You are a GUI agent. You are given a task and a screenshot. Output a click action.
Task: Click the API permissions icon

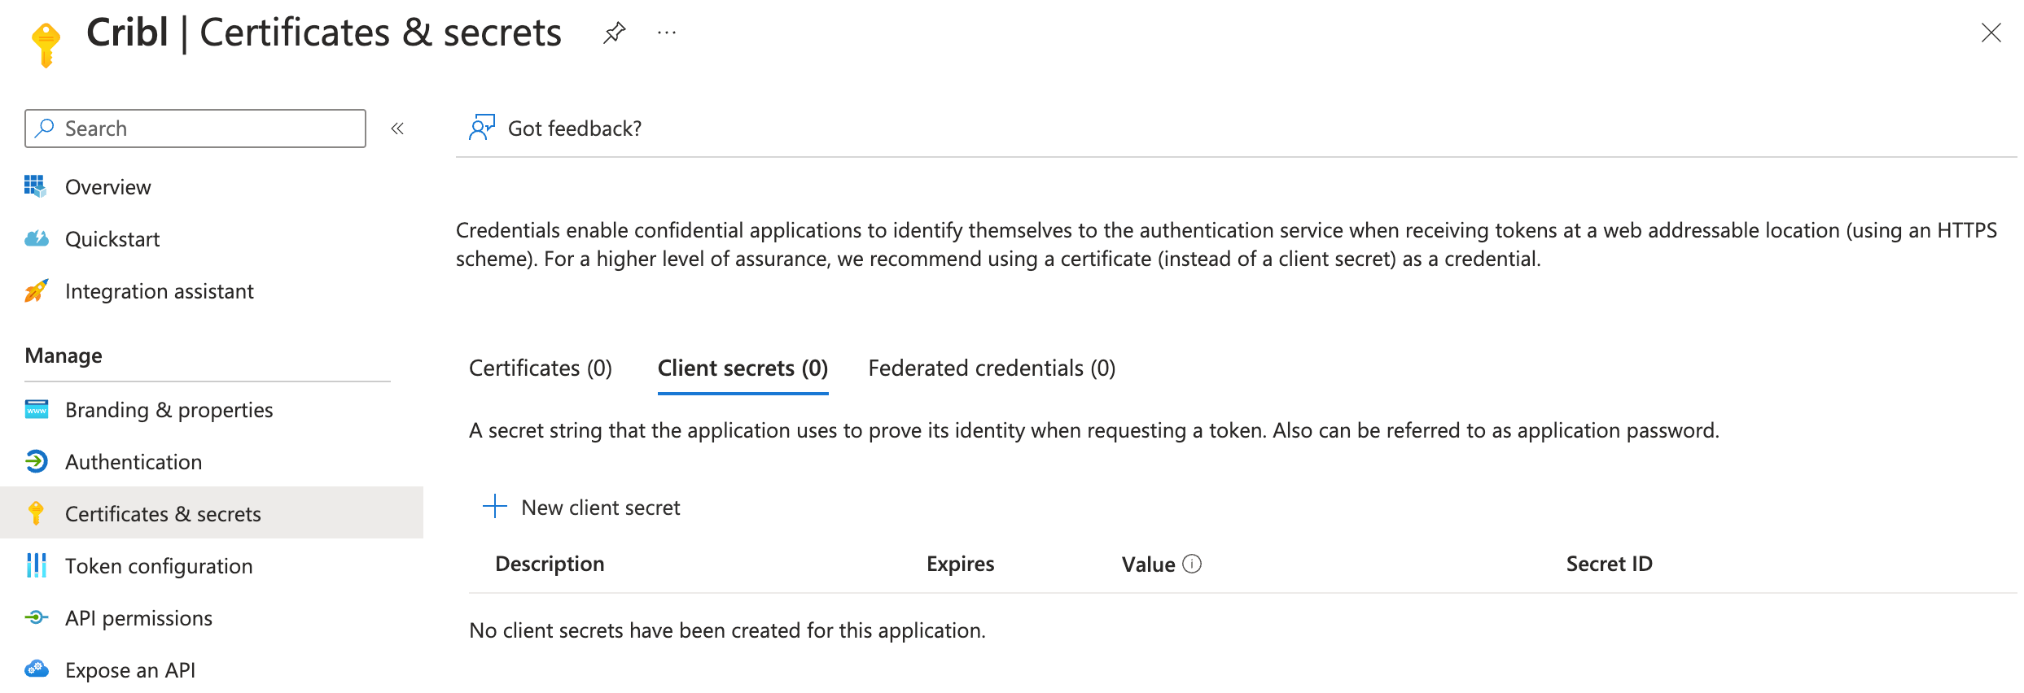click(36, 617)
